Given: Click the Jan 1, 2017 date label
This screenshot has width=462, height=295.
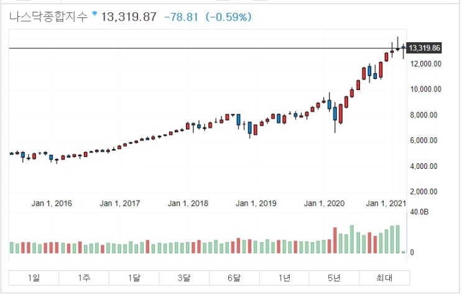Looking at the screenshot, I should click(x=119, y=204).
